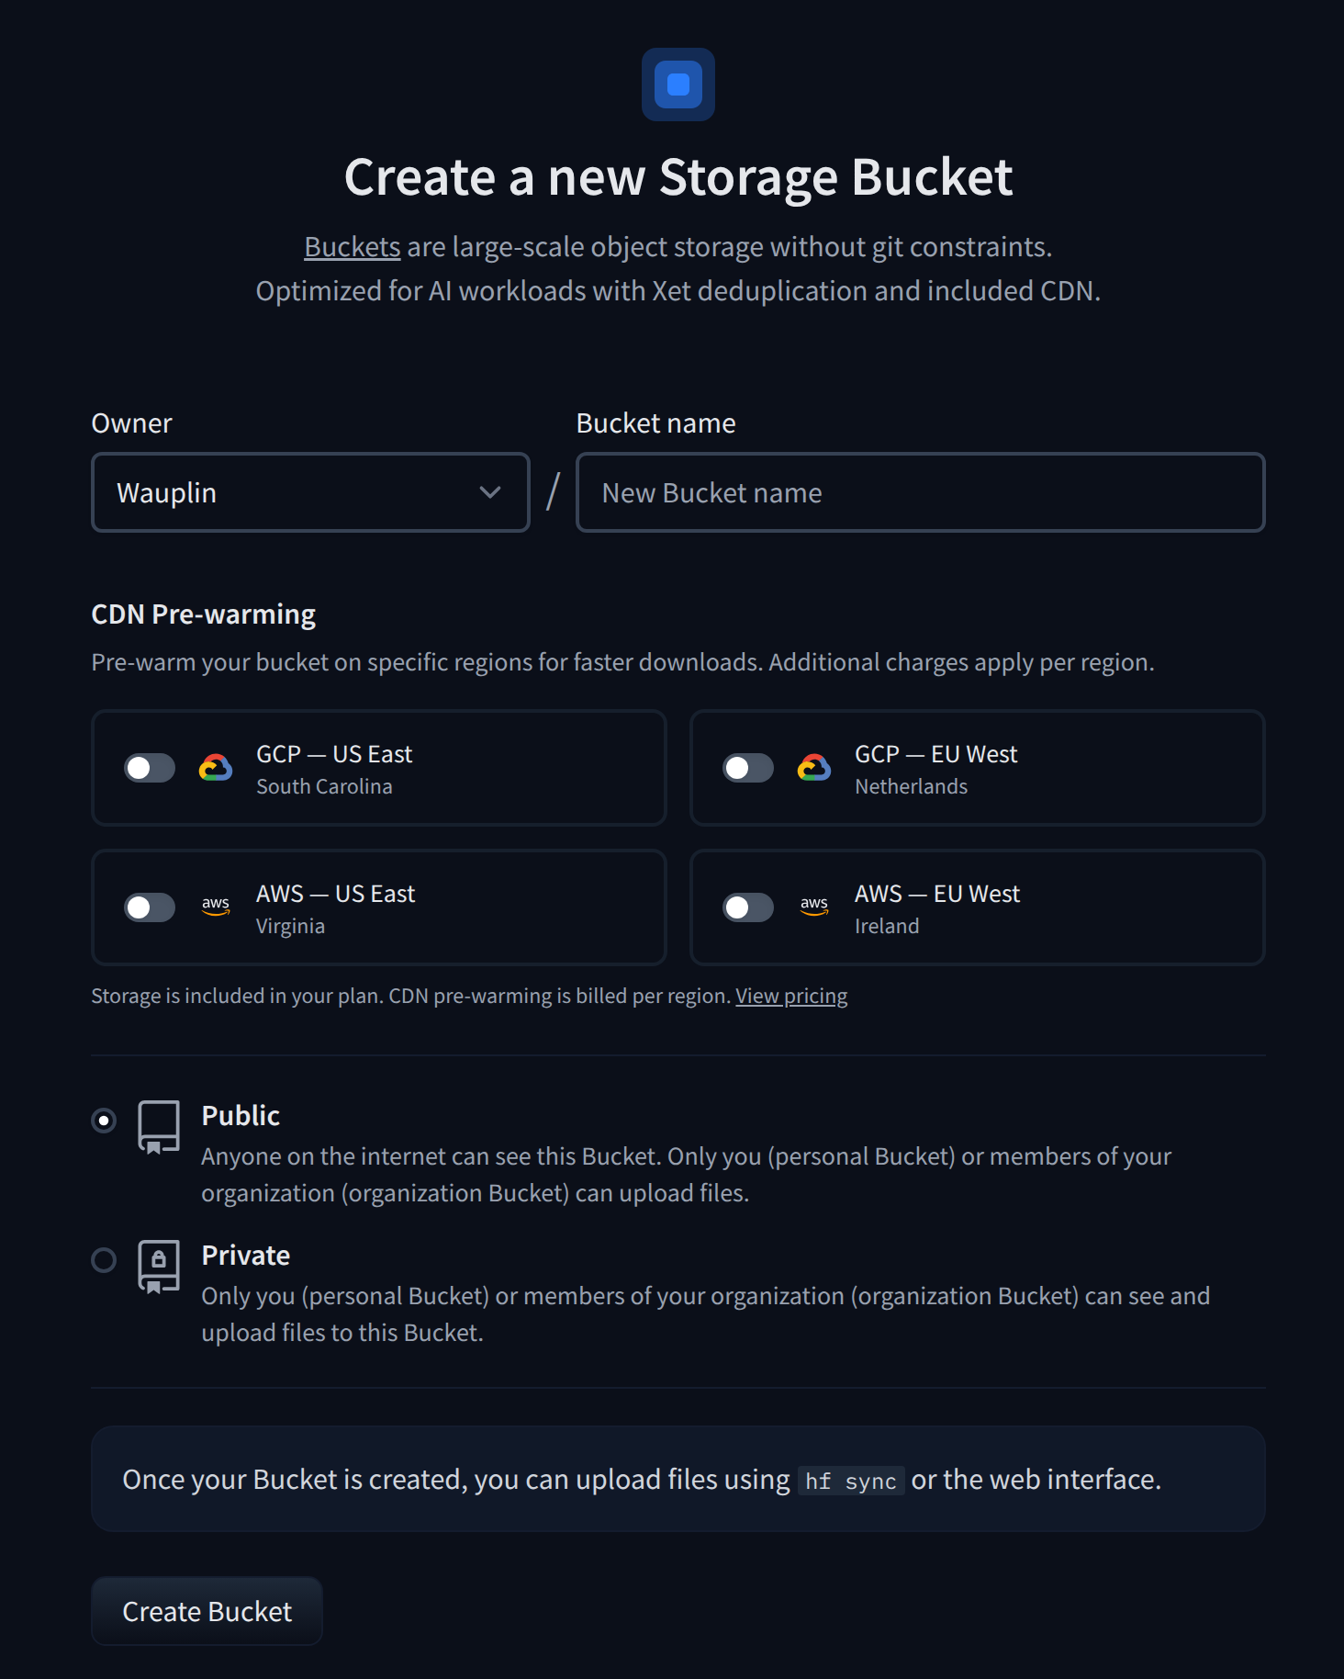
Task: Expand owner list via the chevron arrow
Action: point(490,492)
